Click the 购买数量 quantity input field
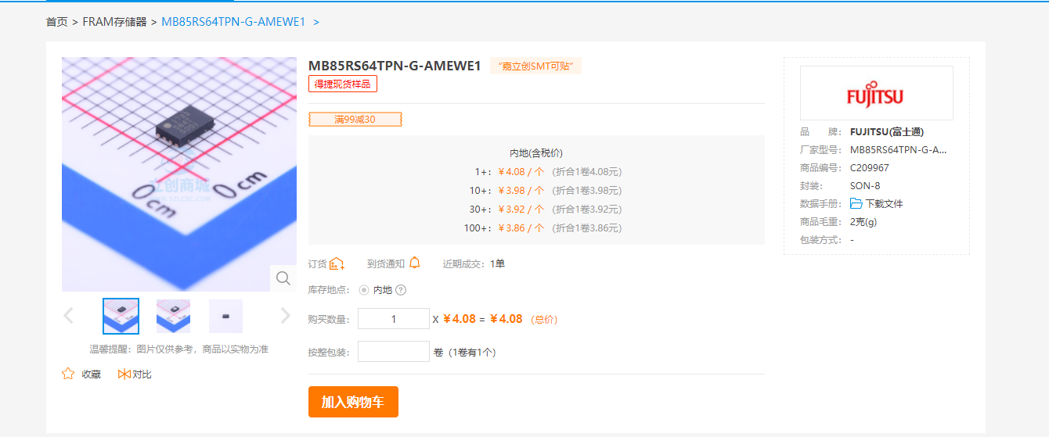 click(394, 319)
